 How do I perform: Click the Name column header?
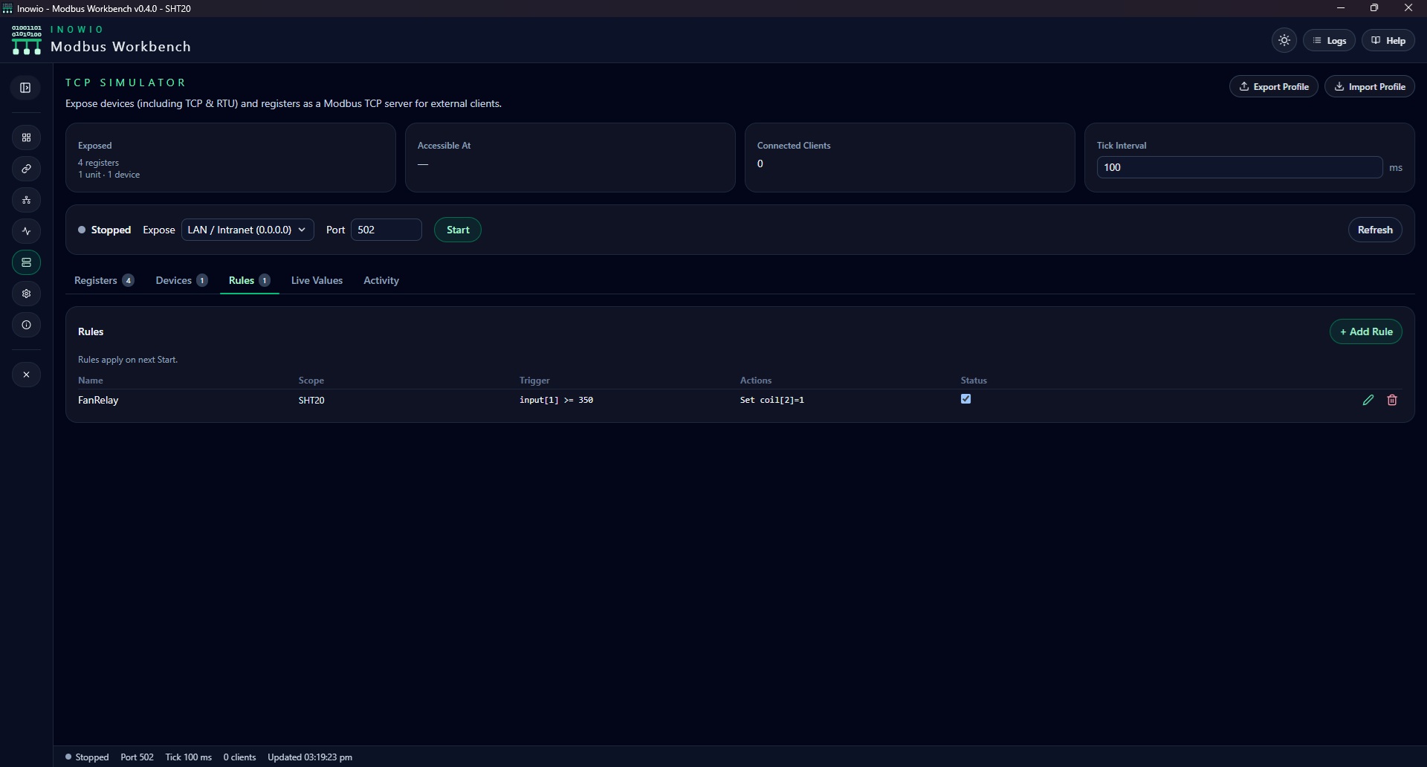91,381
